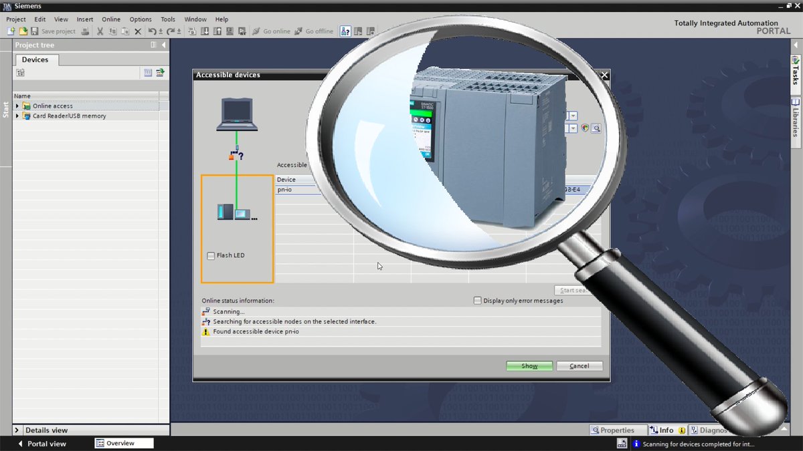Switch to Portal view
This screenshot has height=451, width=803.
pos(42,444)
